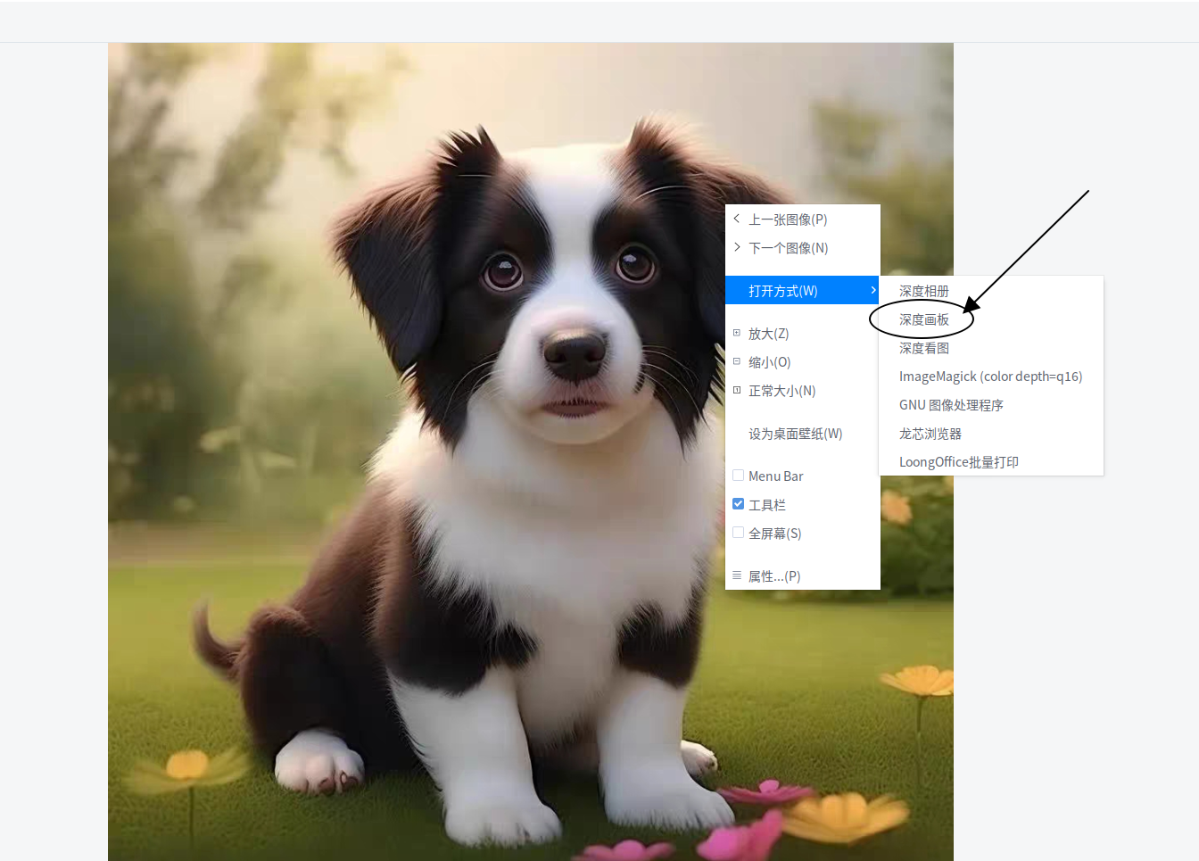Click the list icon beside 属性...(P)
Screen dimensions: 1199x861
click(737, 575)
